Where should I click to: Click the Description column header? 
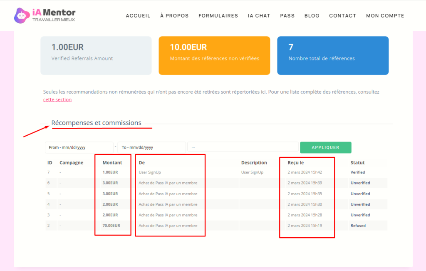pyautogui.click(x=254, y=162)
